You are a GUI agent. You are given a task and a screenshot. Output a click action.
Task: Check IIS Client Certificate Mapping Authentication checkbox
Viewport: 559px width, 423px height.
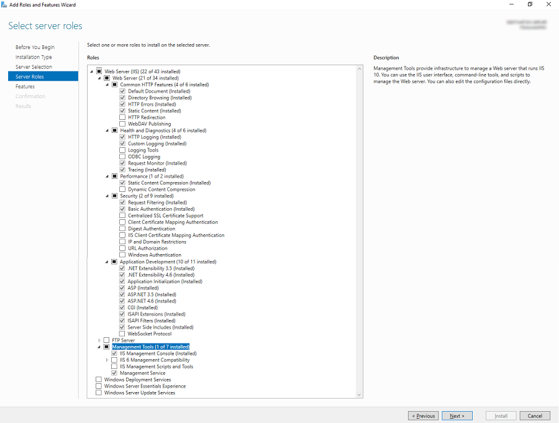[122, 235]
